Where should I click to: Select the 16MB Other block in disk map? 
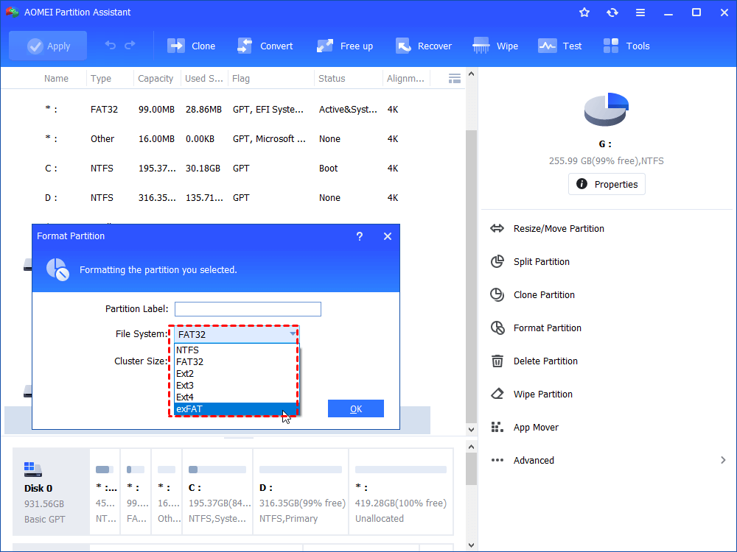[x=167, y=492]
